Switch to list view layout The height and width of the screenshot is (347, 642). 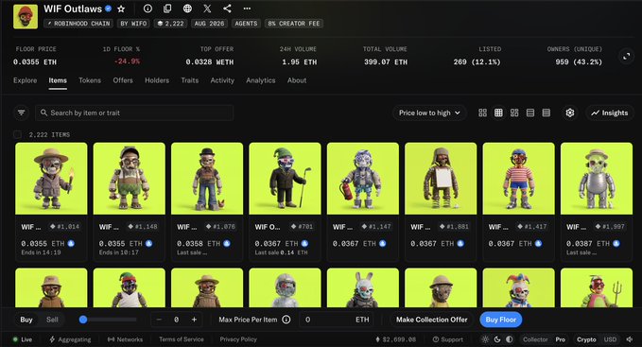530,113
